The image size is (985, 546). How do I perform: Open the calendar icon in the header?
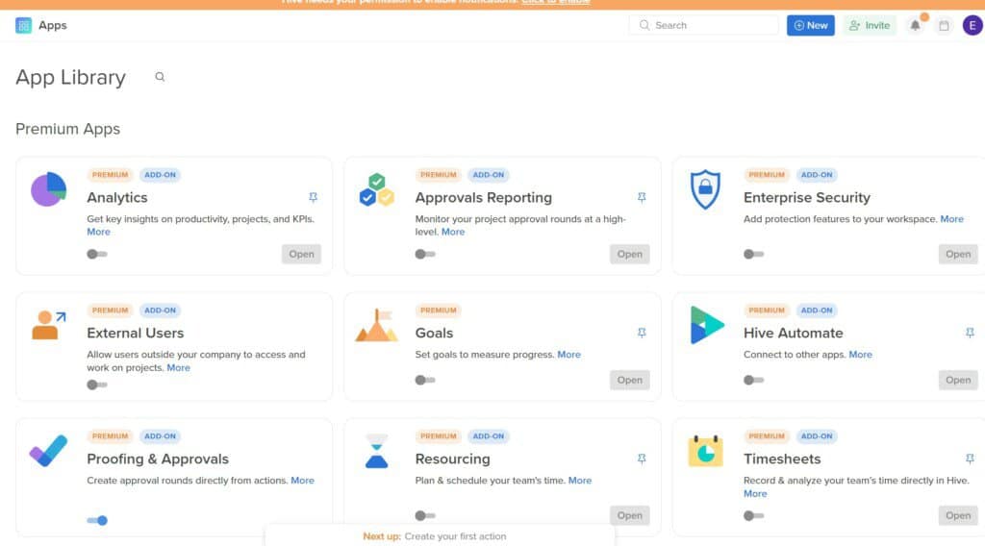[944, 26]
